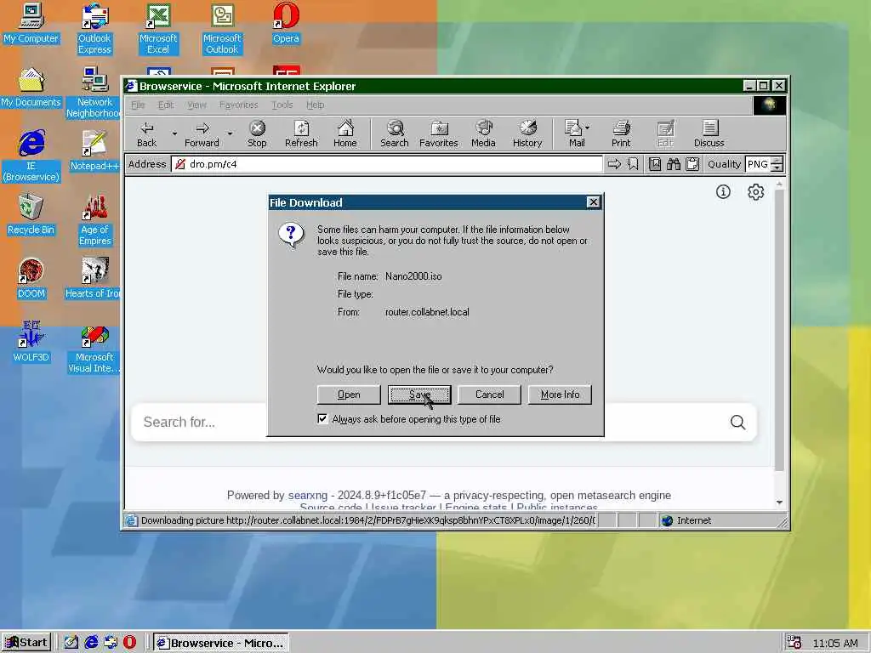The height and width of the screenshot is (653, 871).
Task: Toggle Always ask before opening checkbox
Action: click(322, 418)
